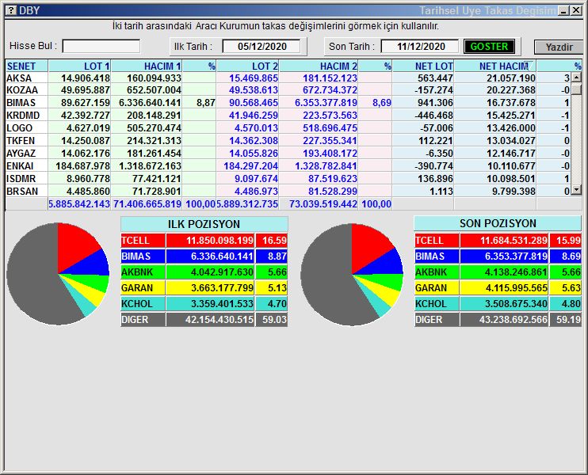
Task: Click the ILK POZISYON header
Action: click(x=204, y=224)
